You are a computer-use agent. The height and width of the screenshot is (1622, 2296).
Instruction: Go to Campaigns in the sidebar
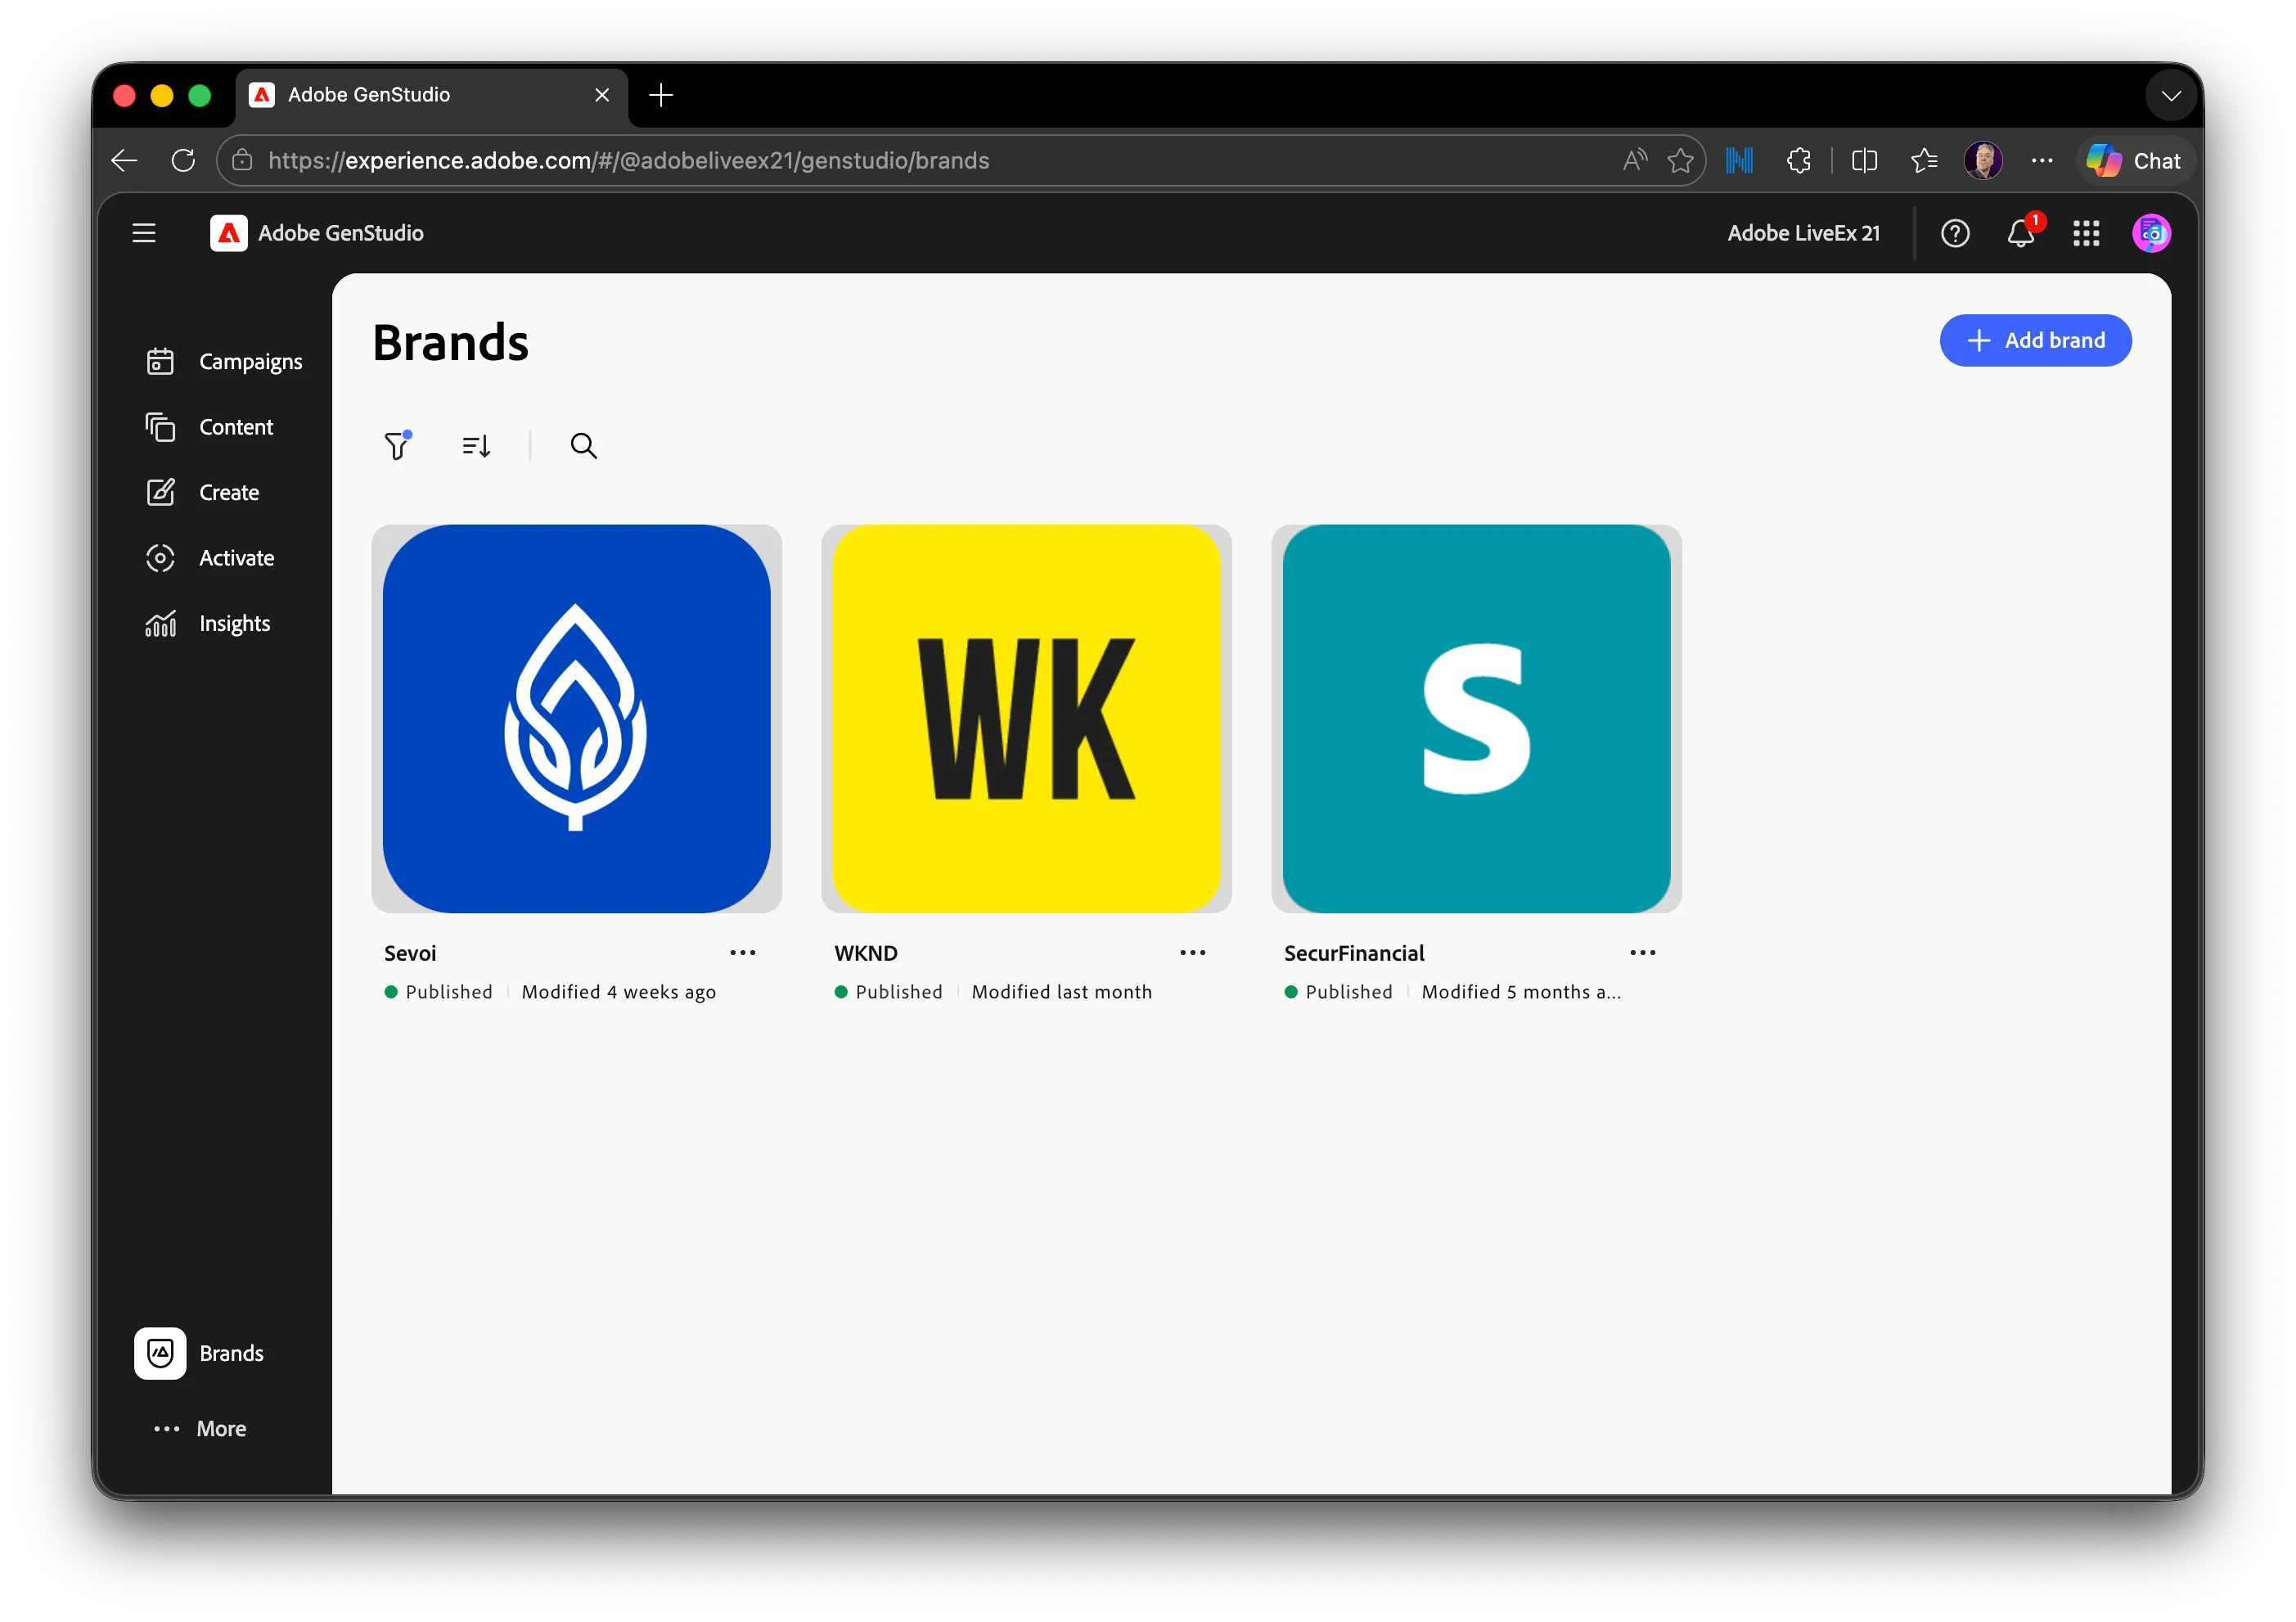(x=224, y=361)
